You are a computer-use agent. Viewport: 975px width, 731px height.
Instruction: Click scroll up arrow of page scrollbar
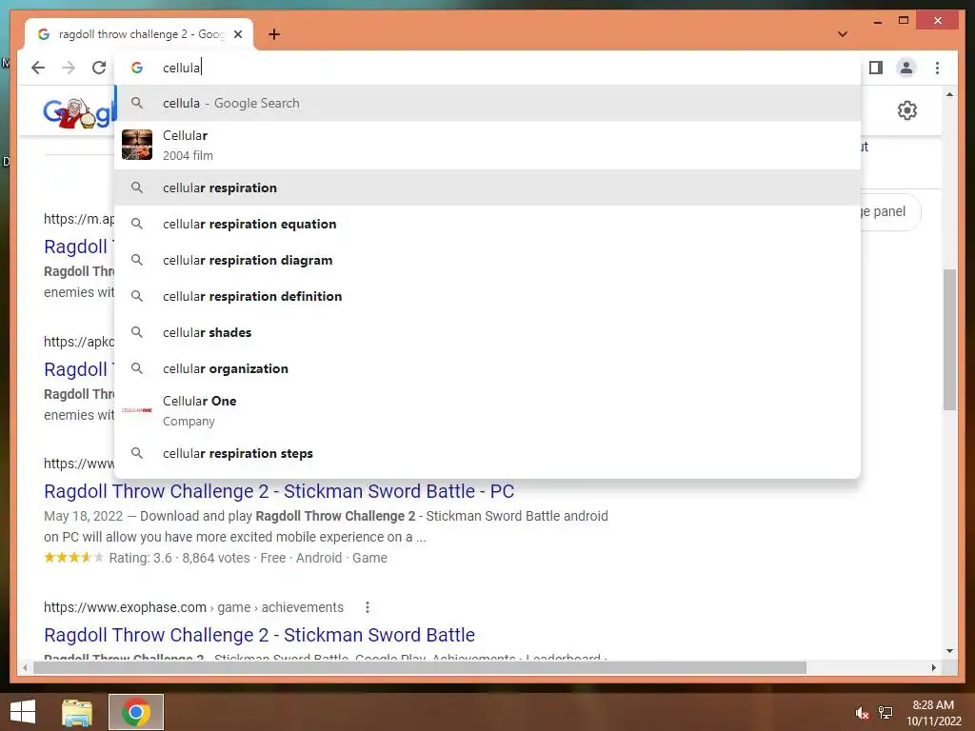pos(949,94)
